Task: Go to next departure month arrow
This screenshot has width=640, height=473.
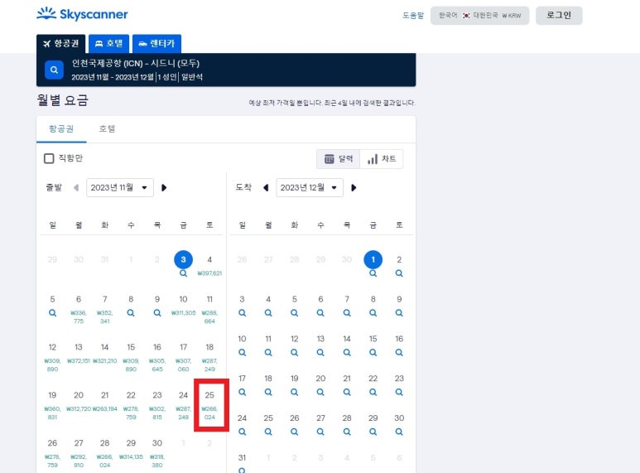Action: pyautogui.click(x=164, y=187)
